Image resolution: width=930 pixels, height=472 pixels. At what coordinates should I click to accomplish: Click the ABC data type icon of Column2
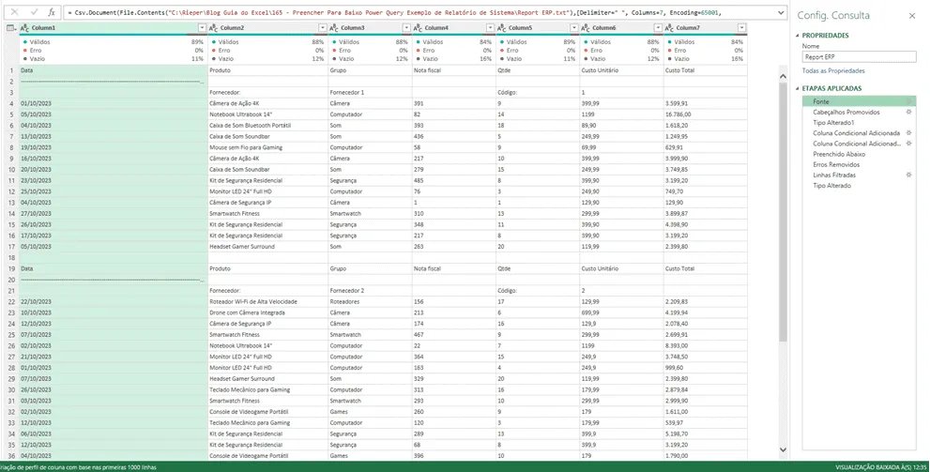click(x=214, y=28)
